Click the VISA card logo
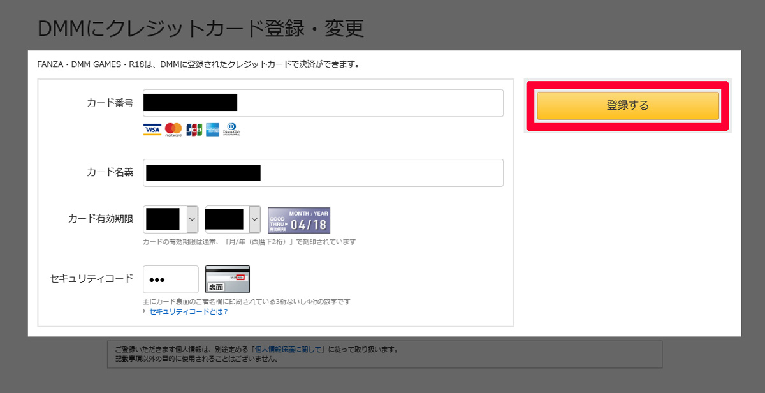The height and width of the screenshot is (393, 765). tap(152, 130)
